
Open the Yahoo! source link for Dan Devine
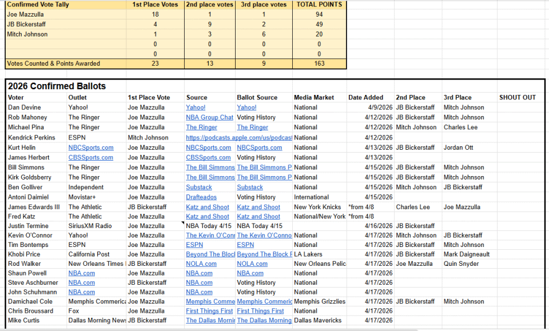[196, 107]
